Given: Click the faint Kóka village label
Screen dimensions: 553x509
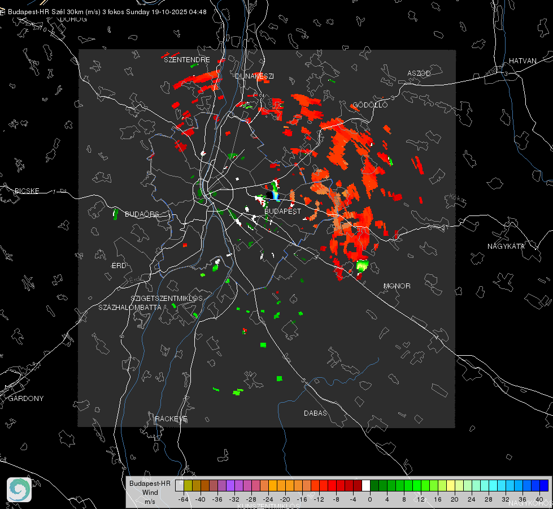Looking at the screenshot, I should point(456,199).
